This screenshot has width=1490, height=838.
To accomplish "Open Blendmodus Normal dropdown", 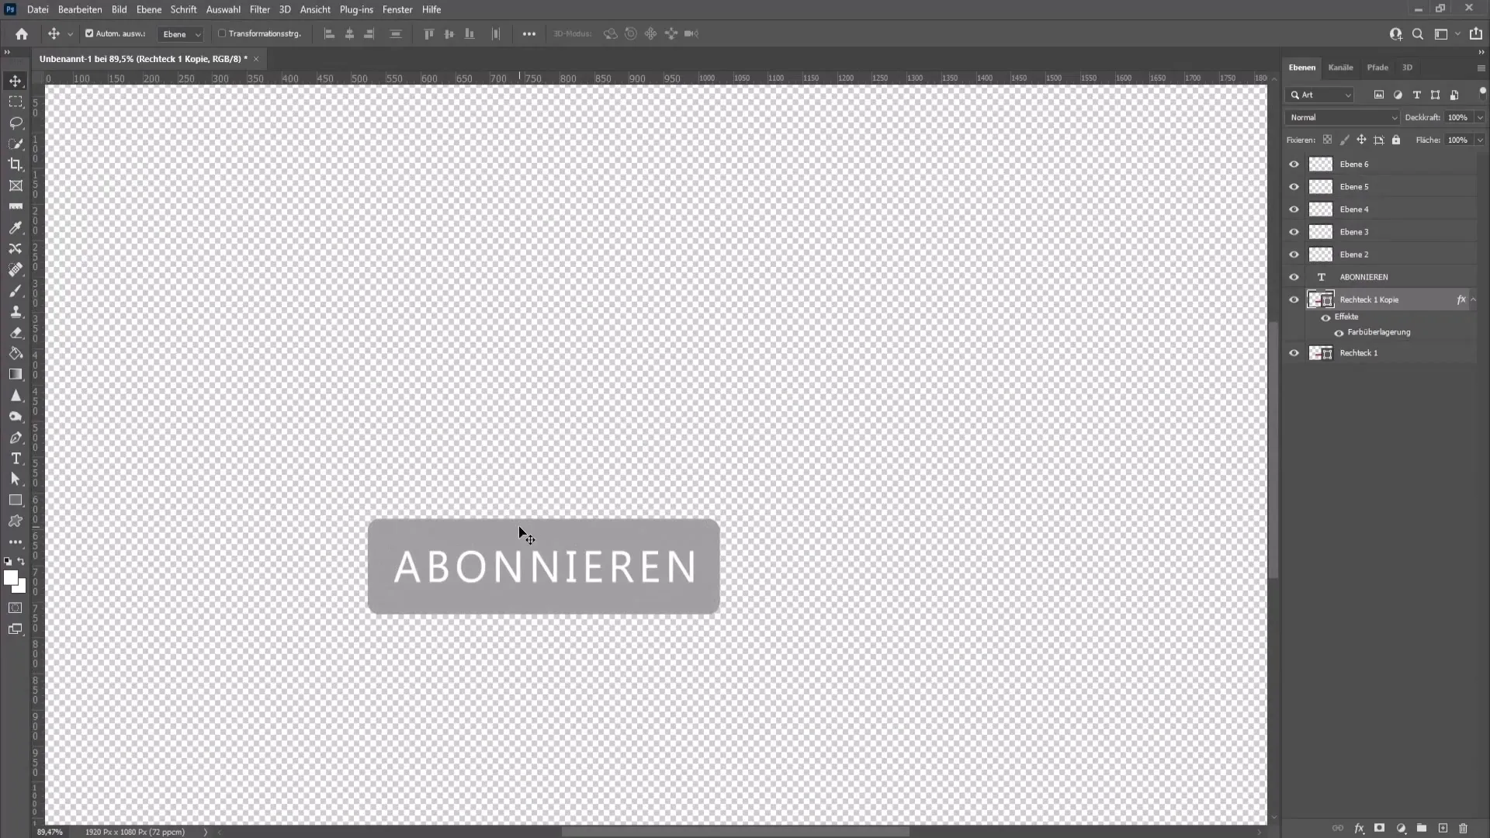I will coord(1343,116).
